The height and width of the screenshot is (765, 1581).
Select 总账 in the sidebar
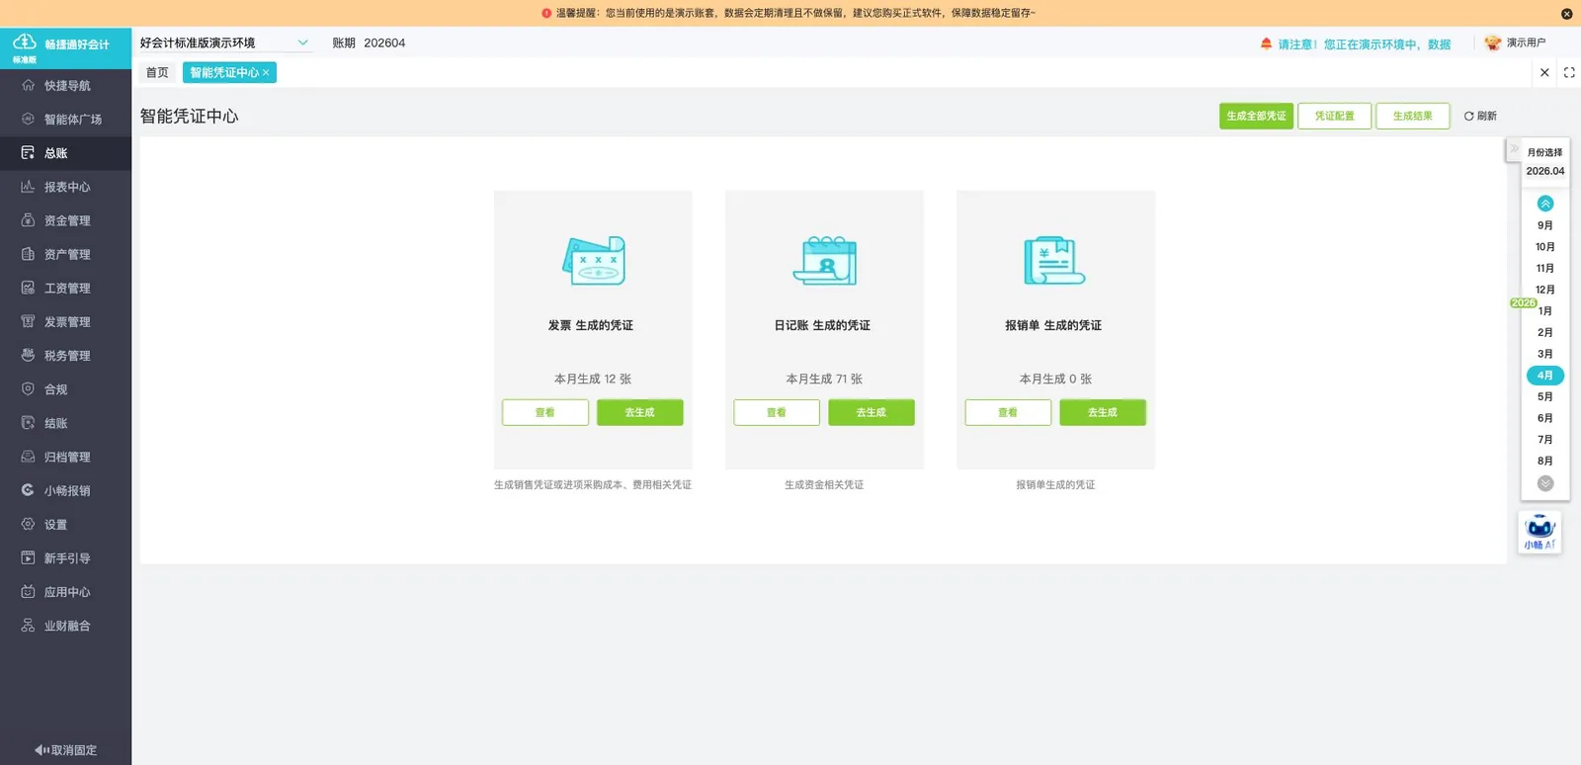tap(65, 153)
